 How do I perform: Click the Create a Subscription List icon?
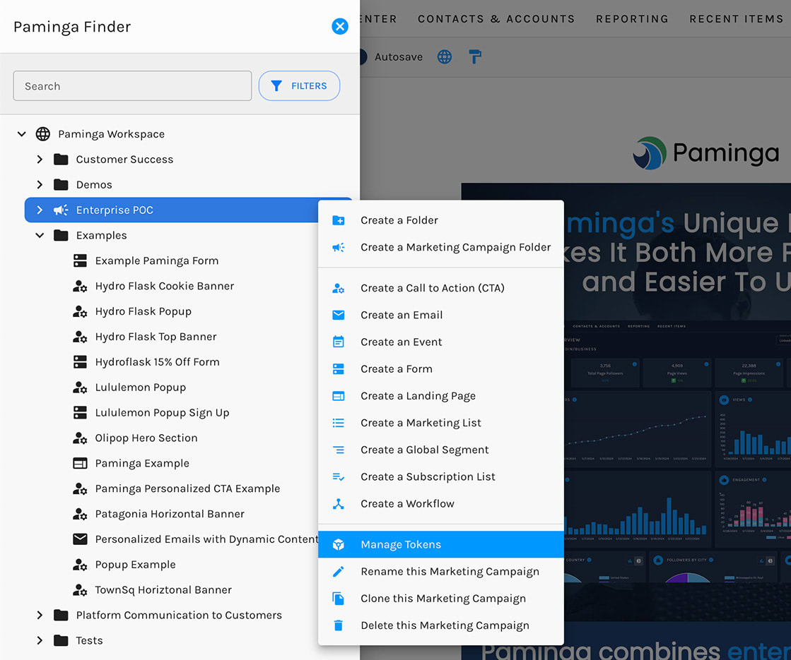339,476
